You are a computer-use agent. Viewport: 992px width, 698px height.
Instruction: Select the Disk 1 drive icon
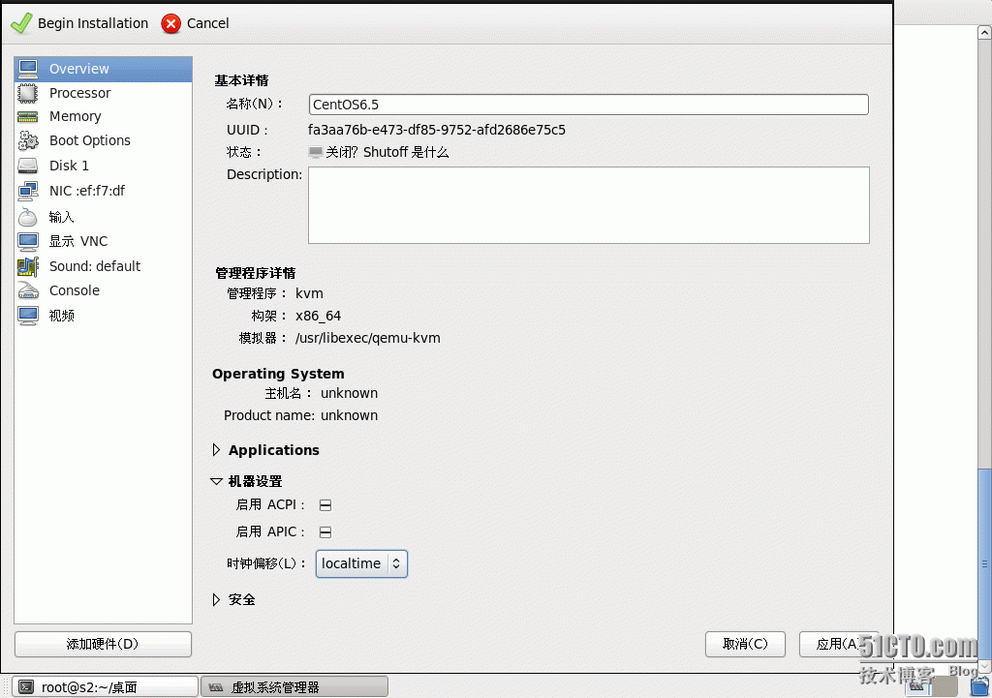28,166
